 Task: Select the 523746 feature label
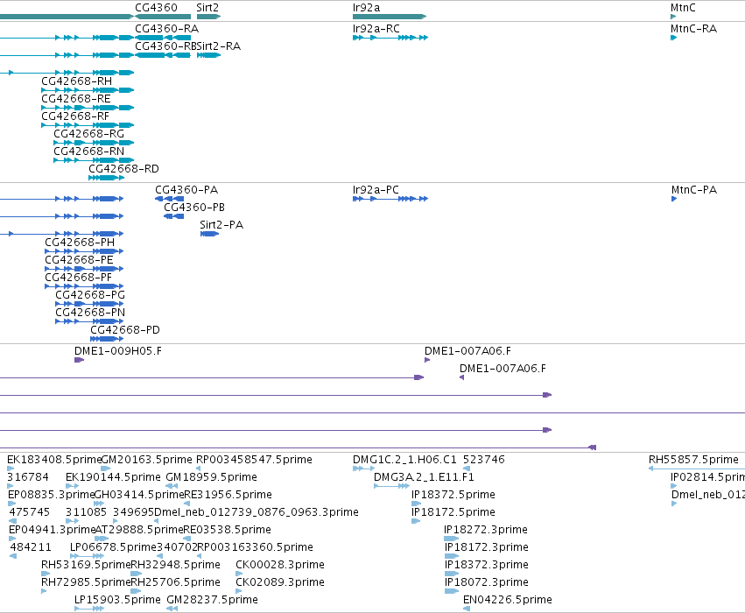click(x=483, y=460)
